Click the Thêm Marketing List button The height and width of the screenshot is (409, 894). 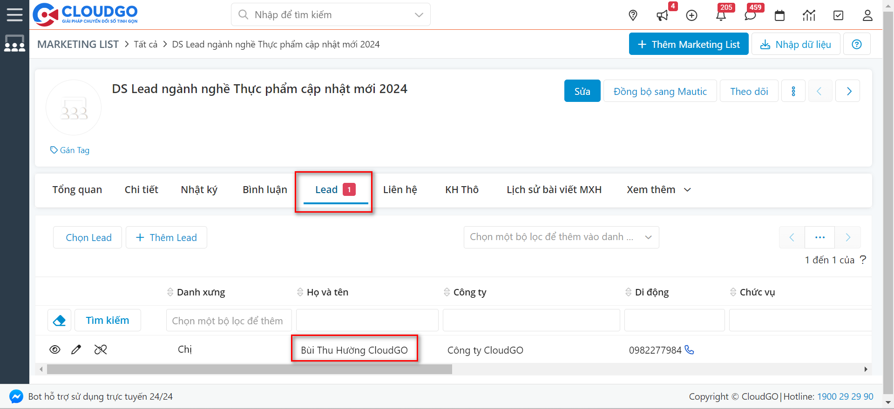(688, 44)
